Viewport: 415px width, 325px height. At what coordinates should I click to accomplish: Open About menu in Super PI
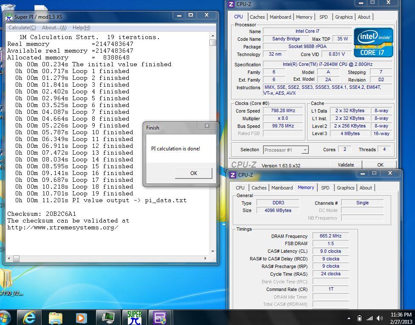pyautogui.click(x=54, y=28)
